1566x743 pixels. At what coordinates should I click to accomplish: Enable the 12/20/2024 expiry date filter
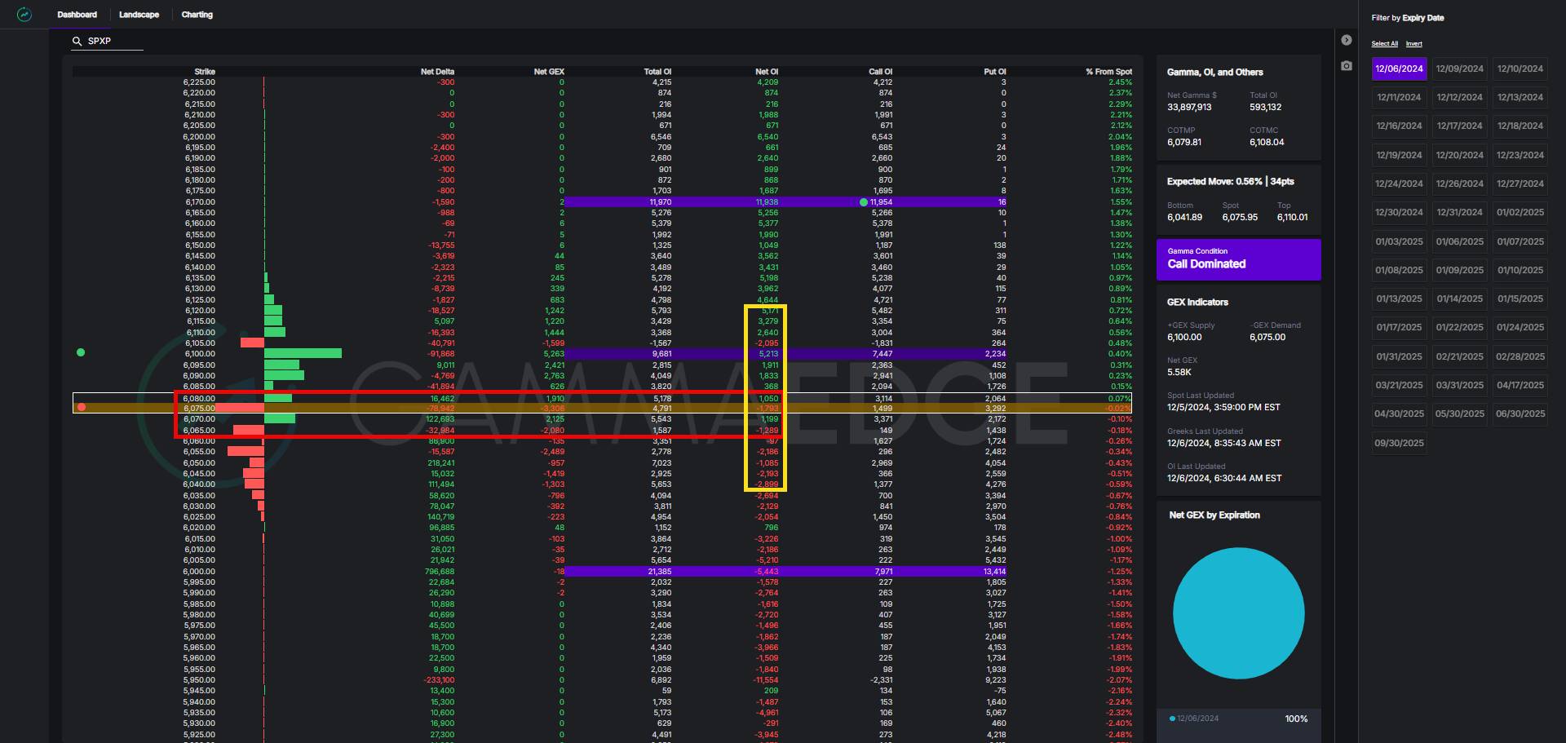1459,155
